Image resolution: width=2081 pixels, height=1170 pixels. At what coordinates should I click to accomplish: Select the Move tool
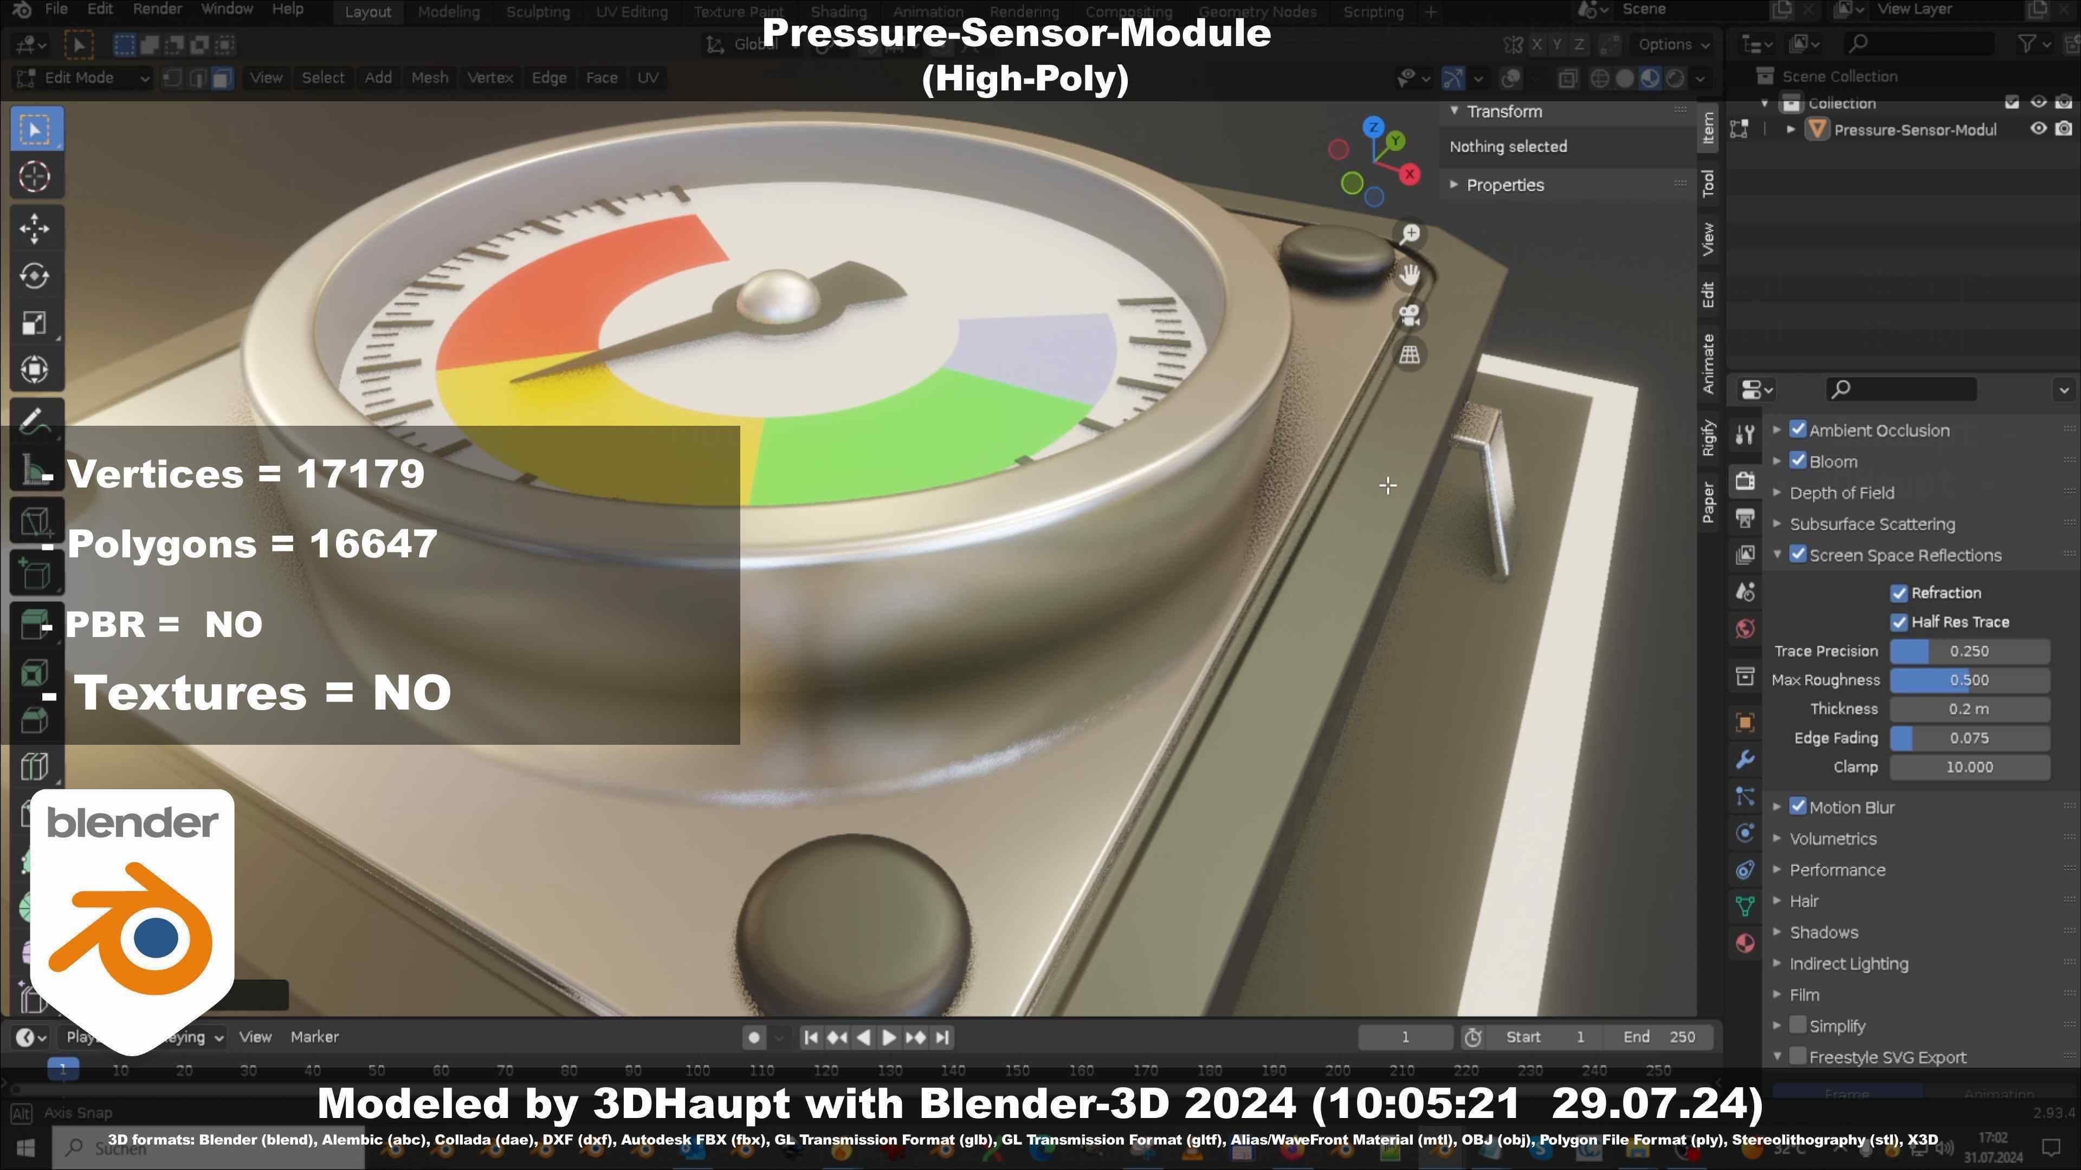35,229
